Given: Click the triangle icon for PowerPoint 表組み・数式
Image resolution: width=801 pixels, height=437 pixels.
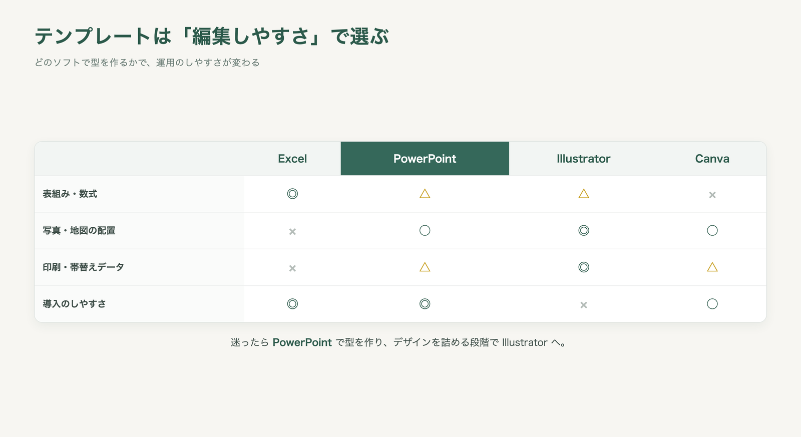Looking at the screenshot, I should (x=425, y=193).
